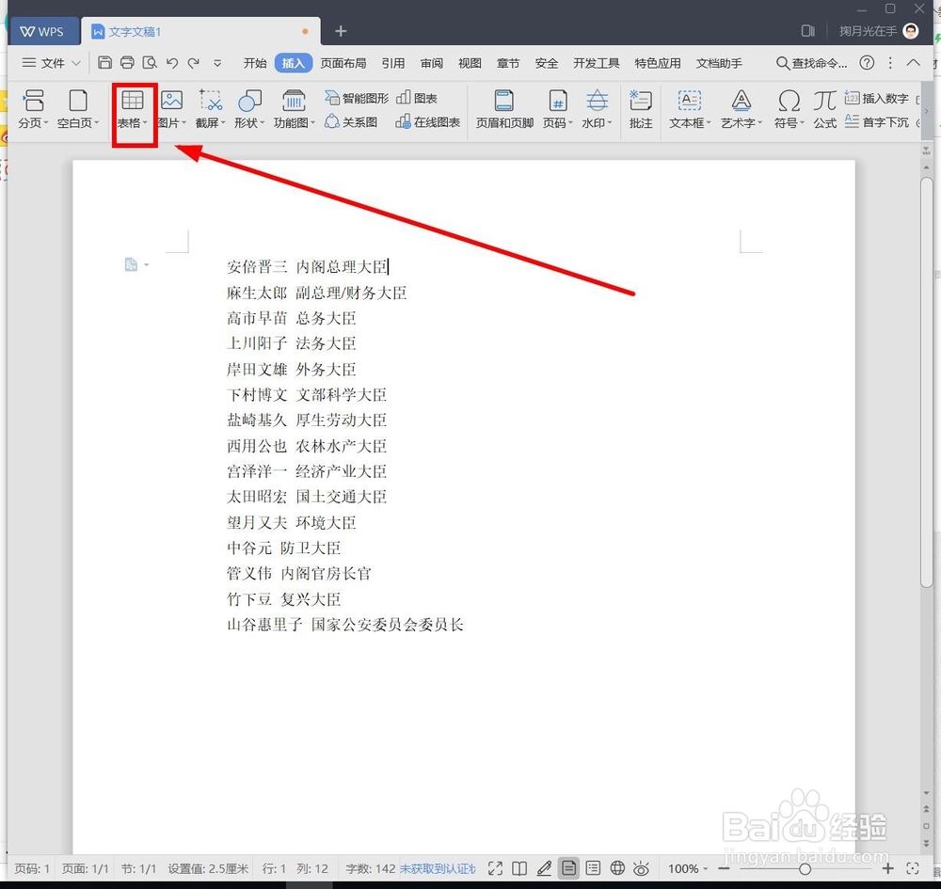Insert smart graphic (智能图形)
The image size is (941, 889).
357,98
